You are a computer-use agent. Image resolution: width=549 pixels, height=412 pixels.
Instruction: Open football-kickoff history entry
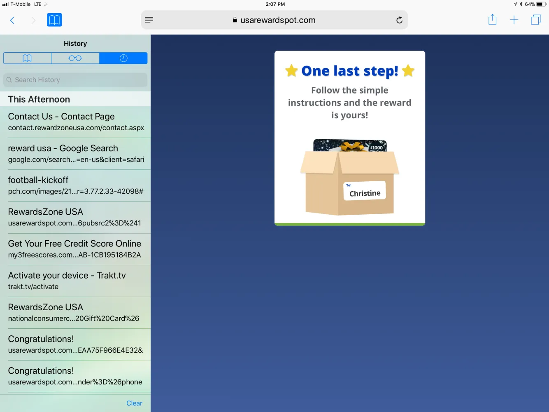click(x=75, y=185)
